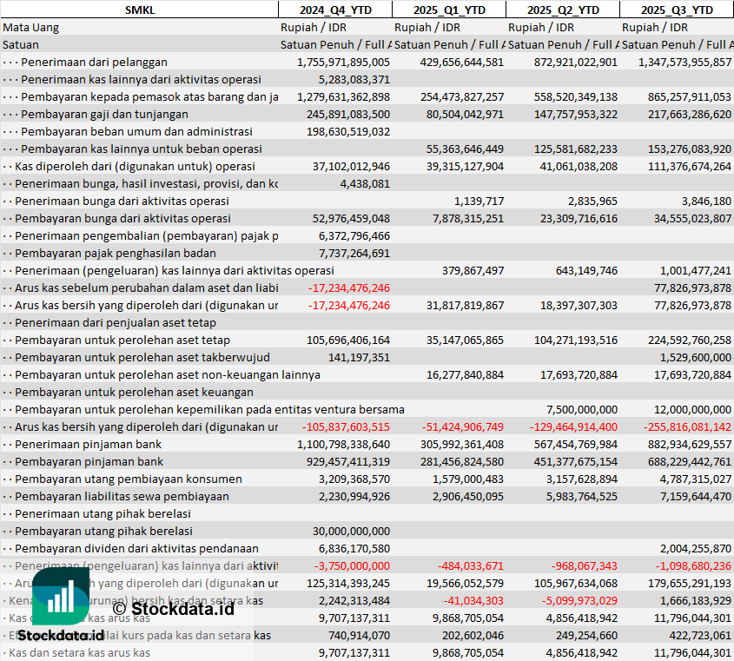Click the 2025_Q3_YTD column header

[x=677, y=10]
